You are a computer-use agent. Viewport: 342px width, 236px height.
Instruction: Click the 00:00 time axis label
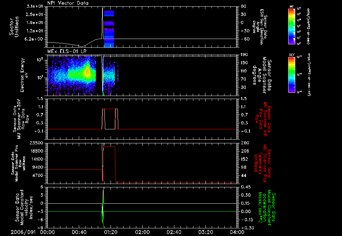[x=47, y=232]
